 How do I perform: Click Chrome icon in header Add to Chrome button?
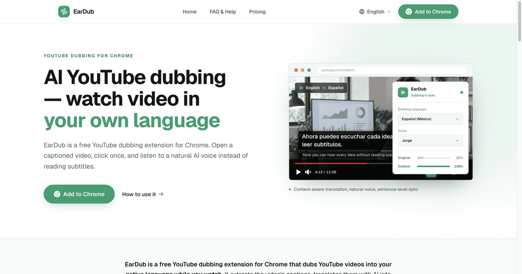[x=408, y=12]
